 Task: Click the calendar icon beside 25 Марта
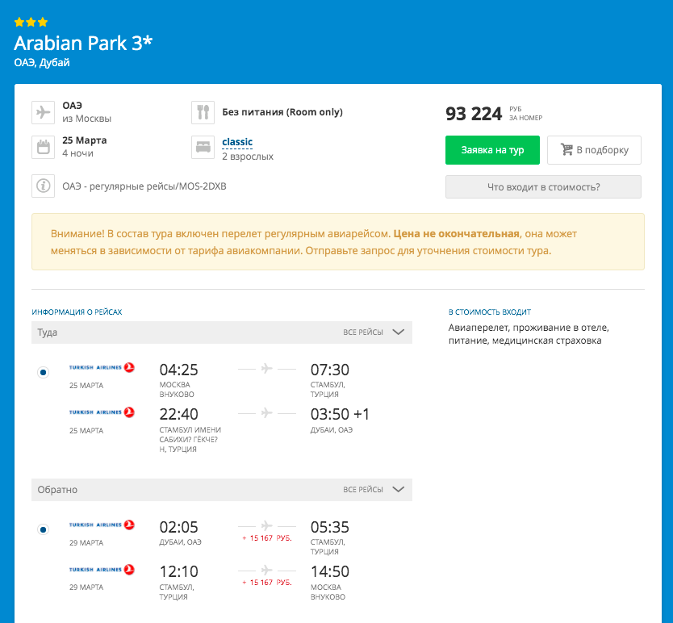coord(43,147)
